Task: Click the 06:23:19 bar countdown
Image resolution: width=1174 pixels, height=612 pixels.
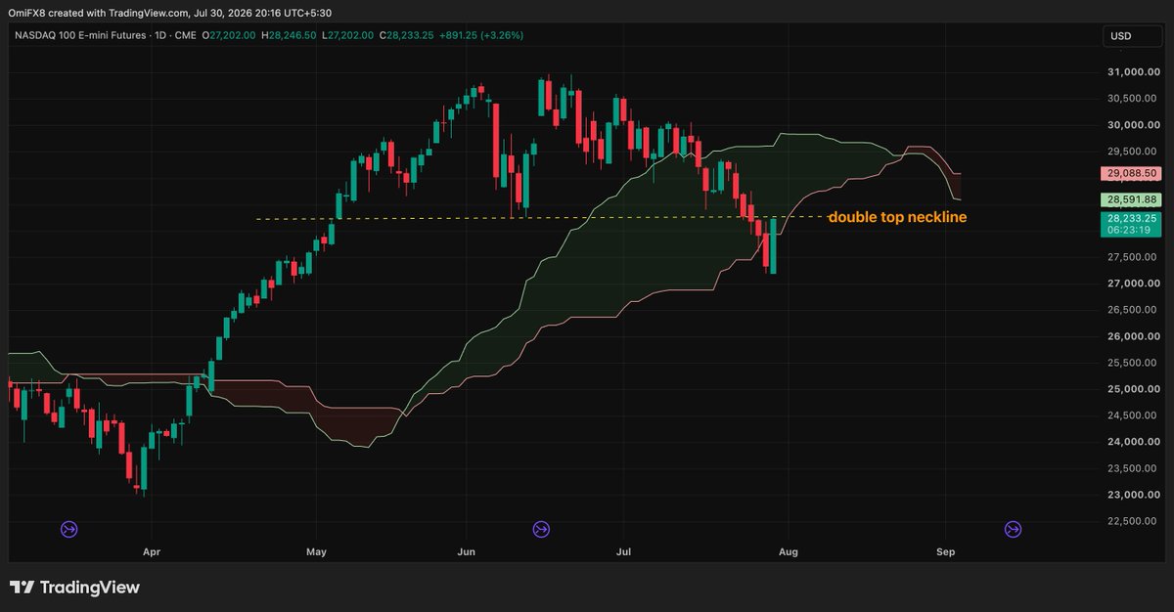Action: pyautogui.click(x=1130, y=232)
